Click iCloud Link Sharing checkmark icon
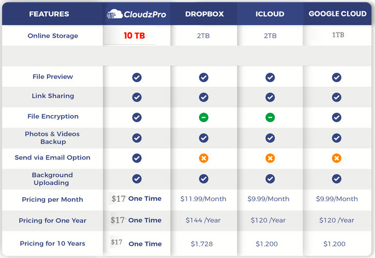This screenshot has height=258, width=375. (270, 97)
